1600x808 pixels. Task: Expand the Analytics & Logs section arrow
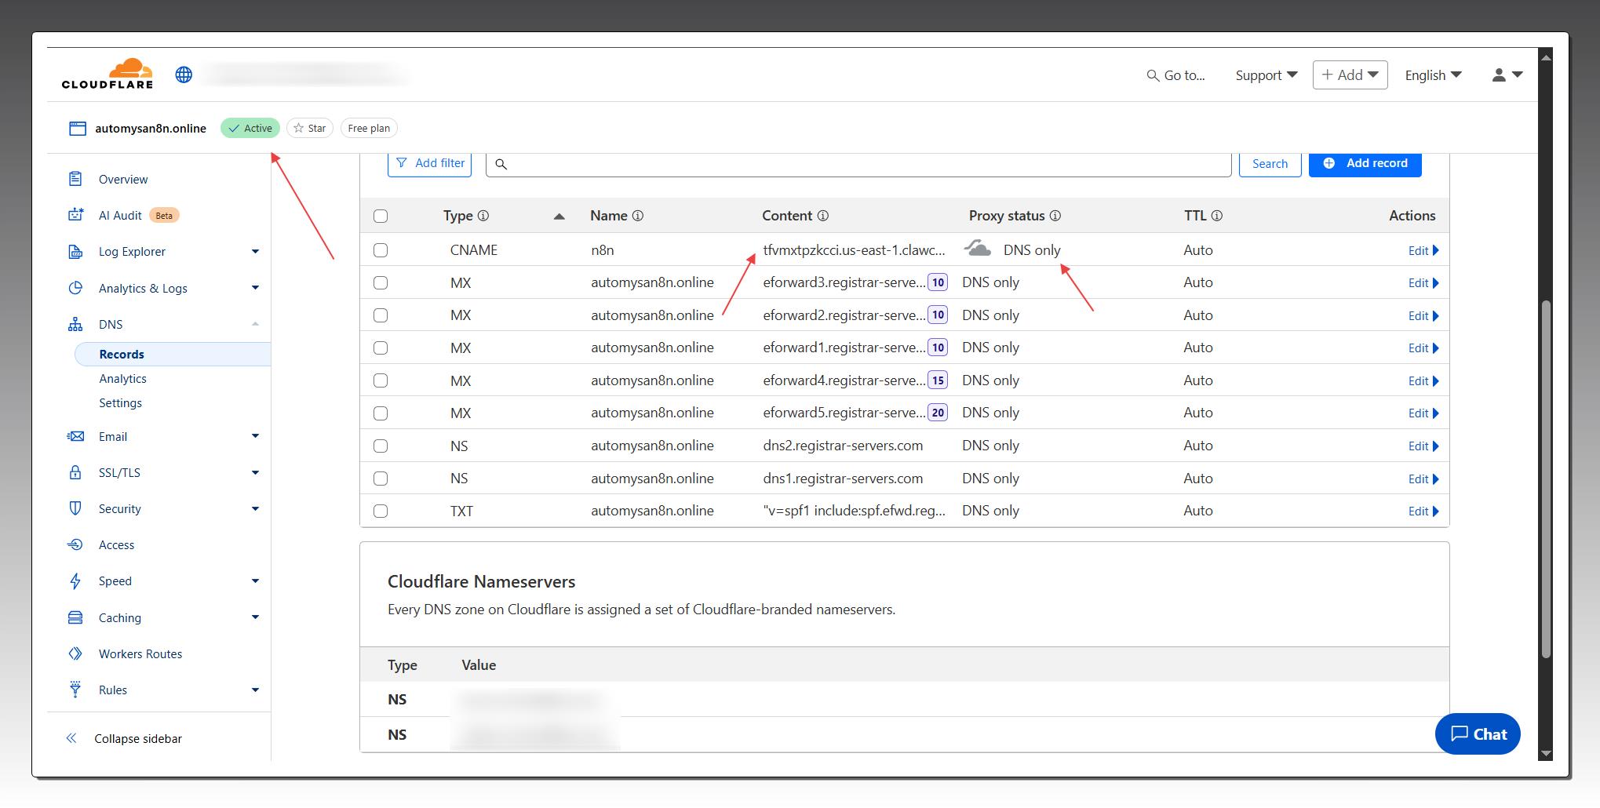(255, 288)
